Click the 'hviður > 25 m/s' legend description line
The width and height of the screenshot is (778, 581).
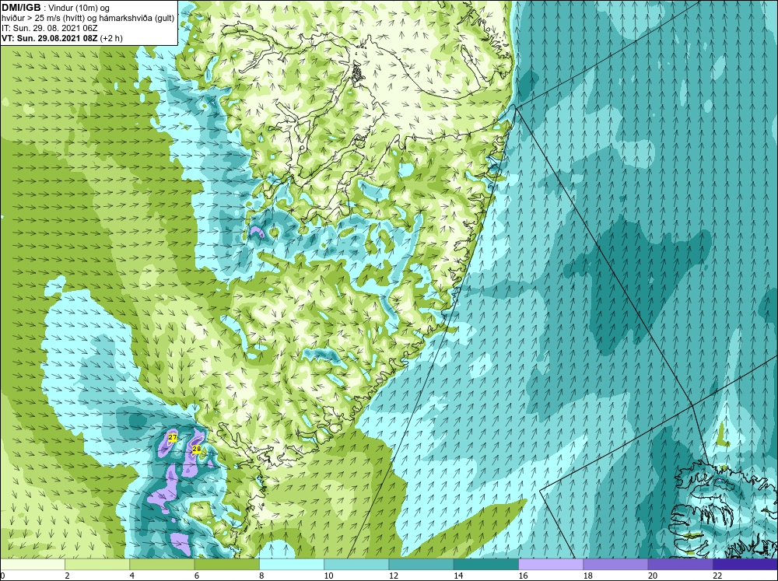(89, 18)
